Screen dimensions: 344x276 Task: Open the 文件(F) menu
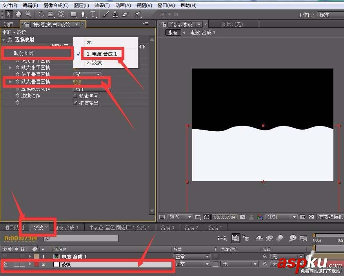pos(9,5)
